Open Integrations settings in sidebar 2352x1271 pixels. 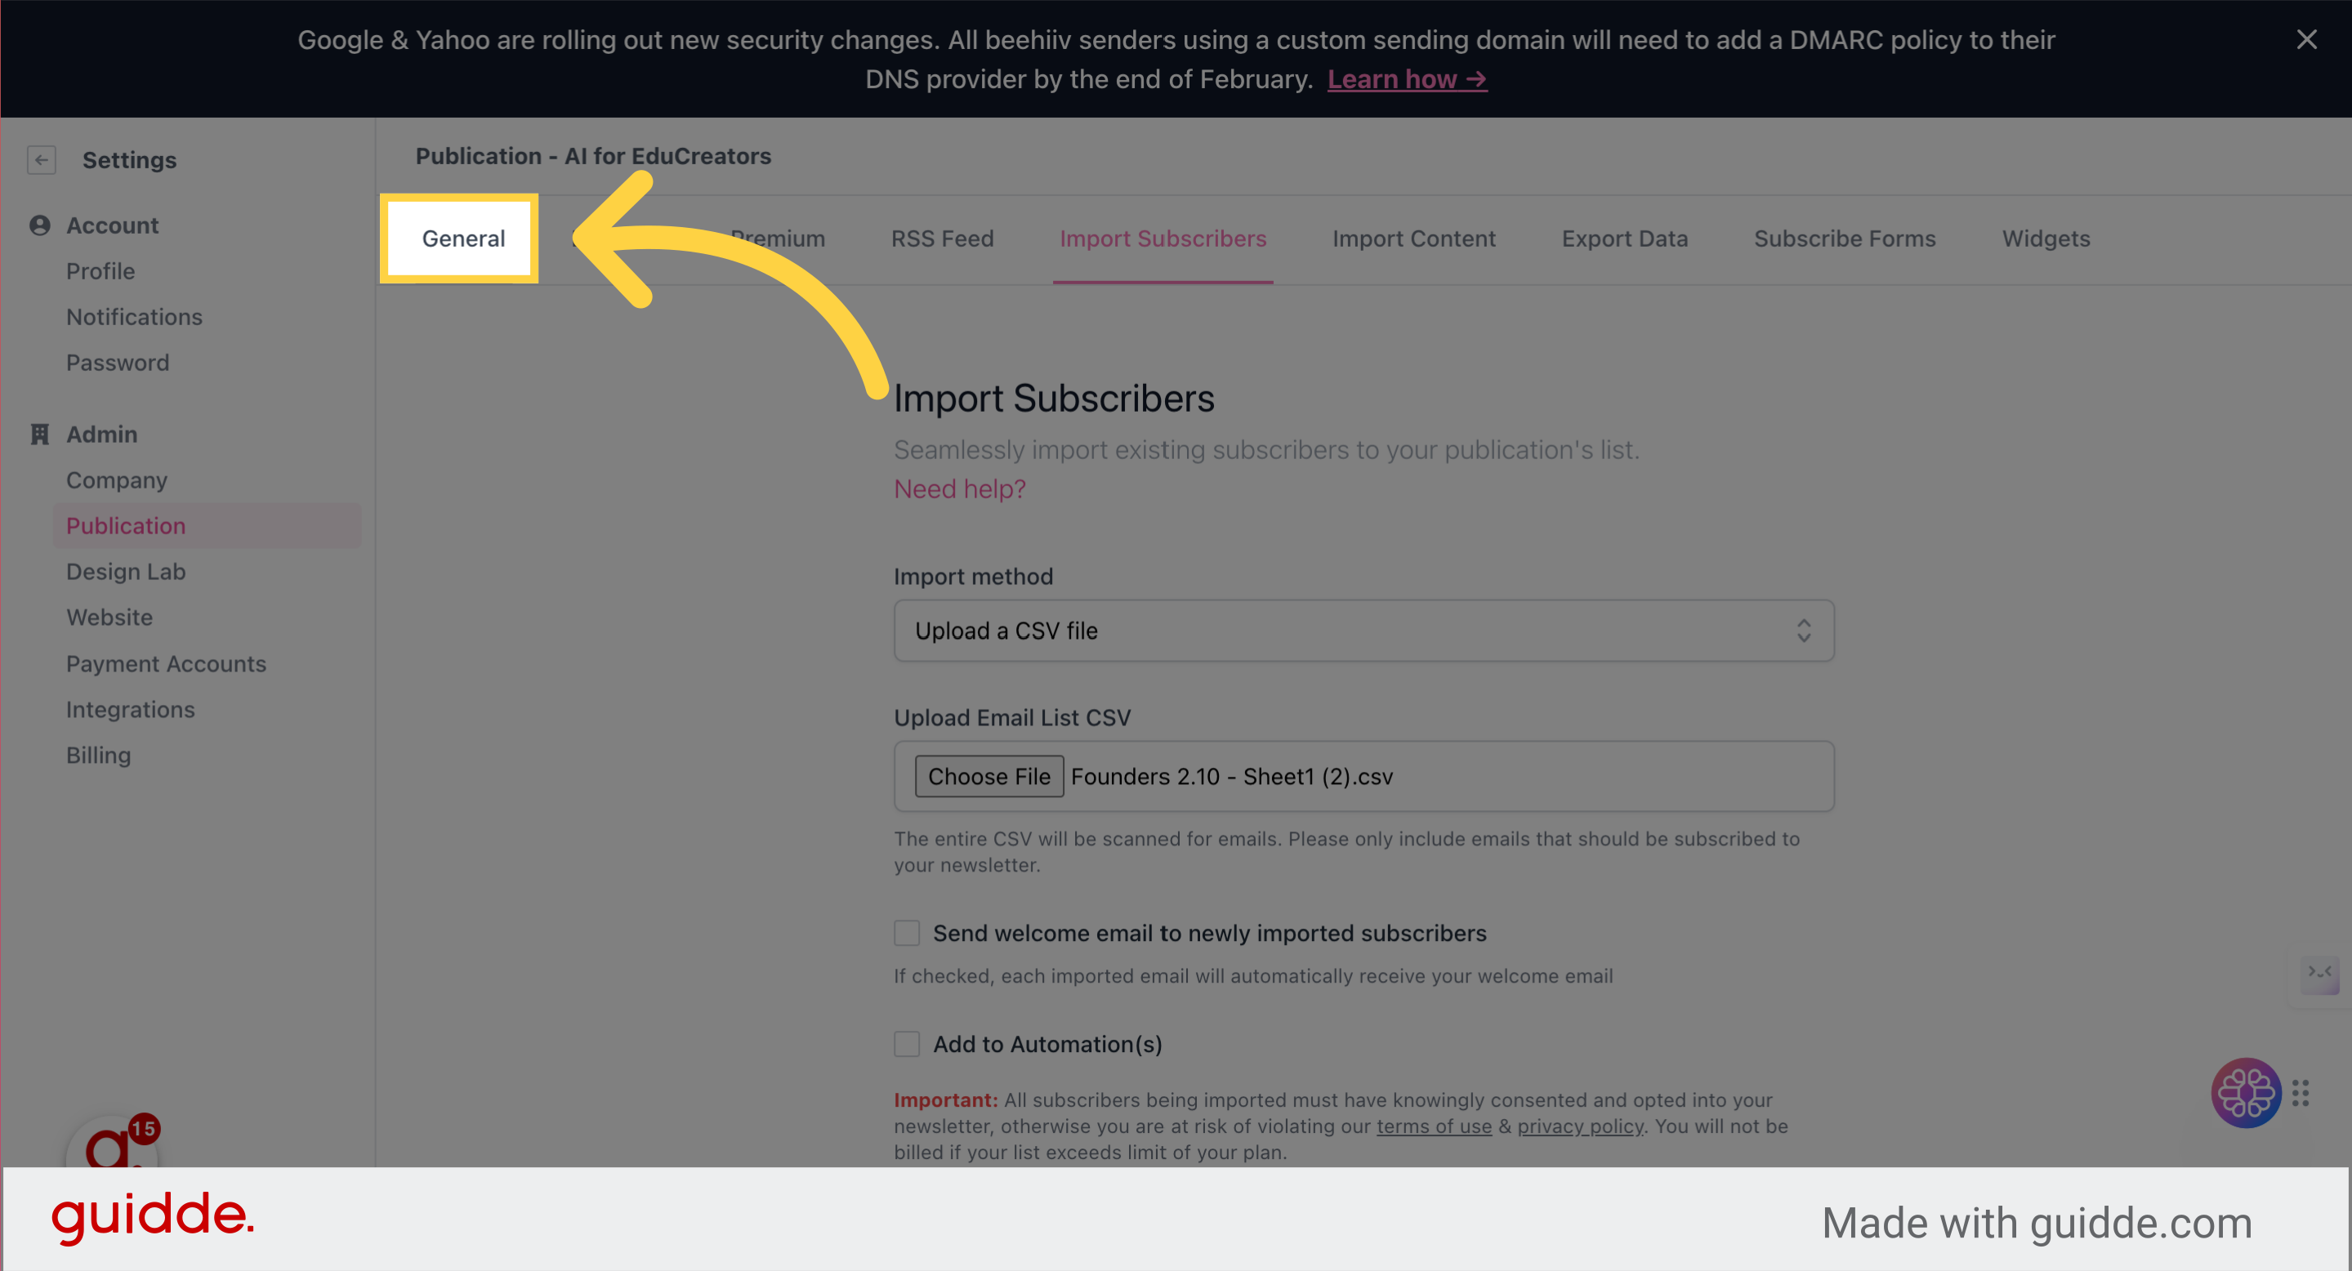[x=130, y=710]
